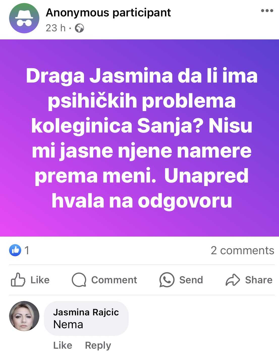Open the three-dot post options menu

(x=267, y=11)
